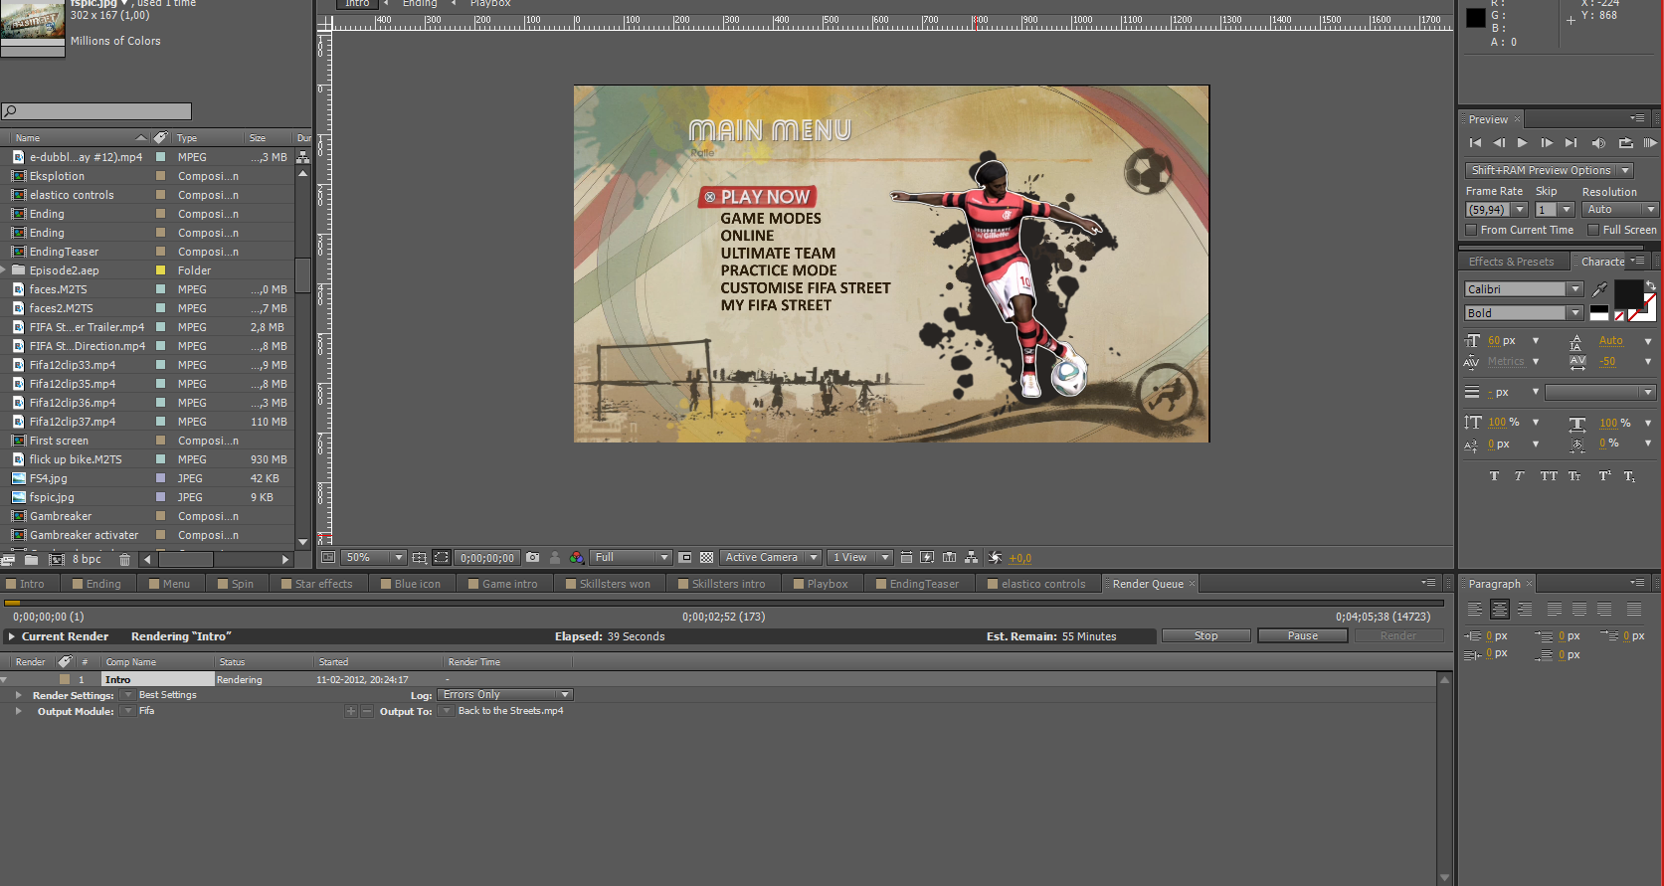Switch to the Playbox timeline tab
Viewport: 1664px width, 886px height.
pyautogui.click(x=821, y=584)
